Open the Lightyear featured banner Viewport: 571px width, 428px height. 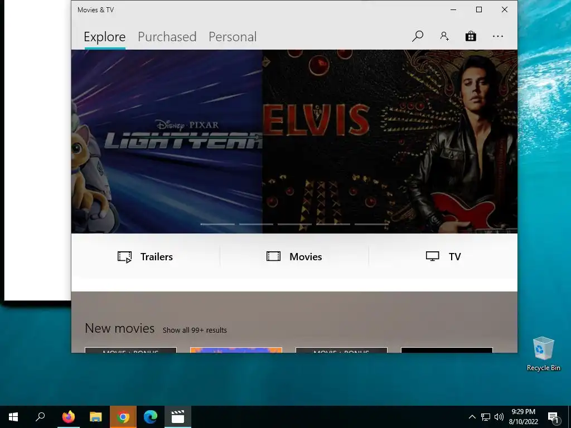tap(167, 141)
